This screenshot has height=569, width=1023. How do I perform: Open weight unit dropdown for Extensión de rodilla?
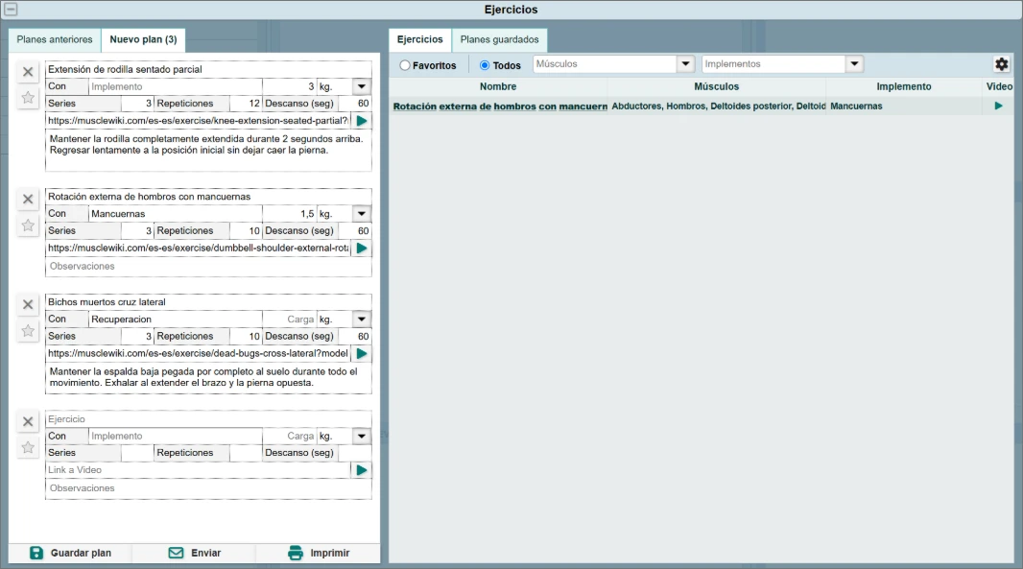click(x=362, y=86)
